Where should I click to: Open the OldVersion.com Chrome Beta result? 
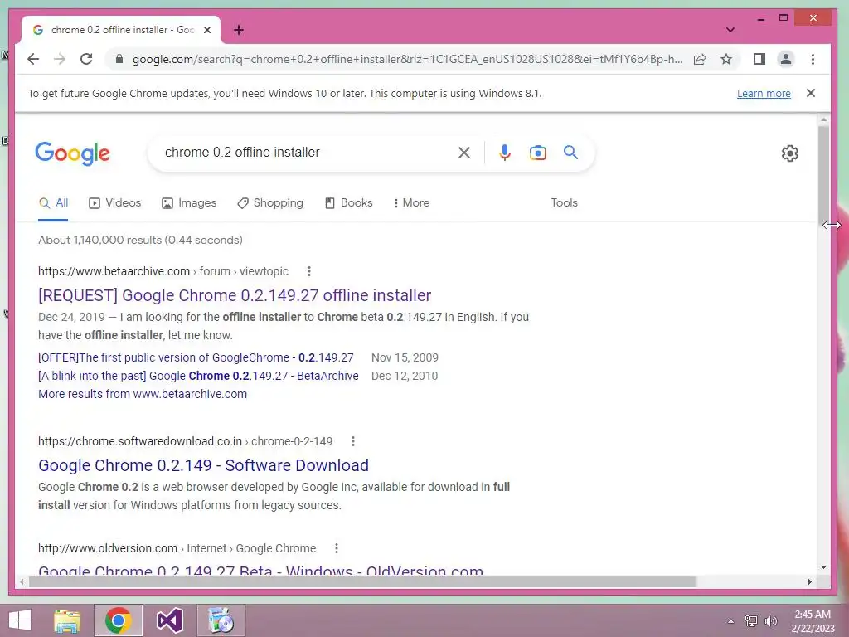tap(260, 571)
